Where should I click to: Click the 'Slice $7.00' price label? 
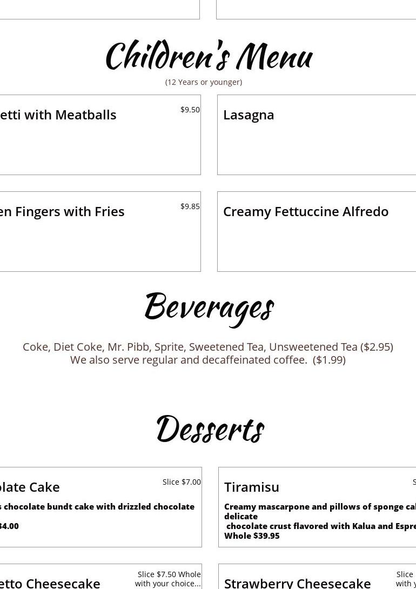(x=182, y=482)
